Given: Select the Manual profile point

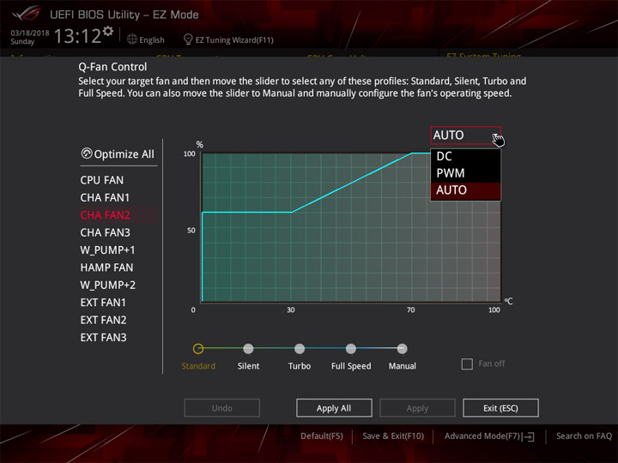Looking at the screenshot, I should (402, 348).
